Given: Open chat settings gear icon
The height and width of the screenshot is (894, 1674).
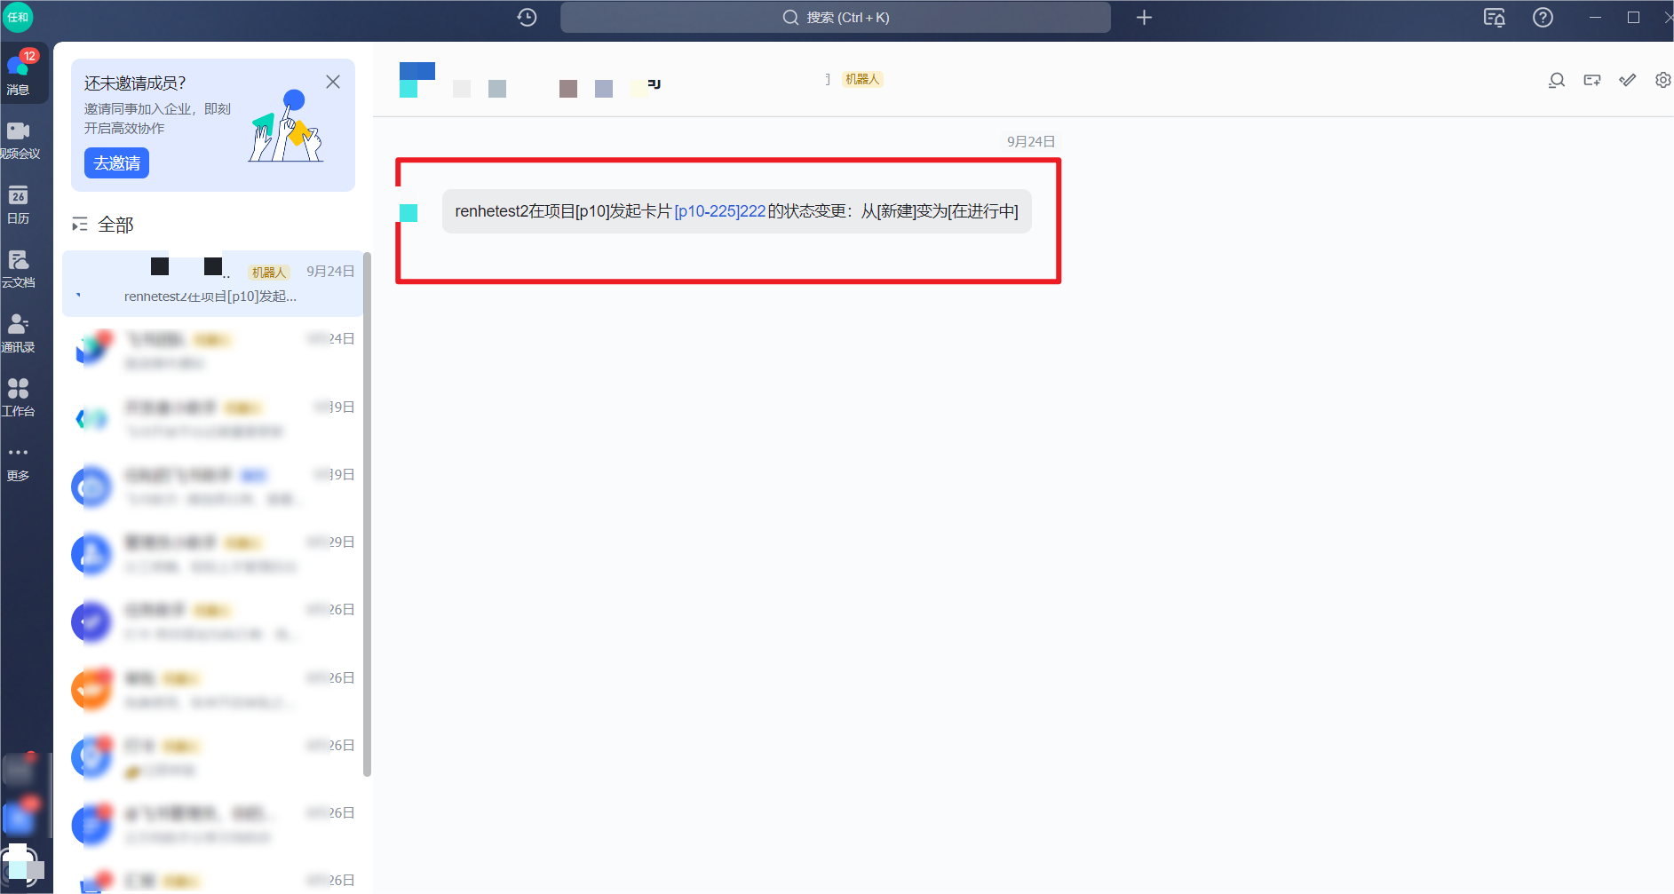Looking at the screenshot, I should click(x=1662, y=81).
